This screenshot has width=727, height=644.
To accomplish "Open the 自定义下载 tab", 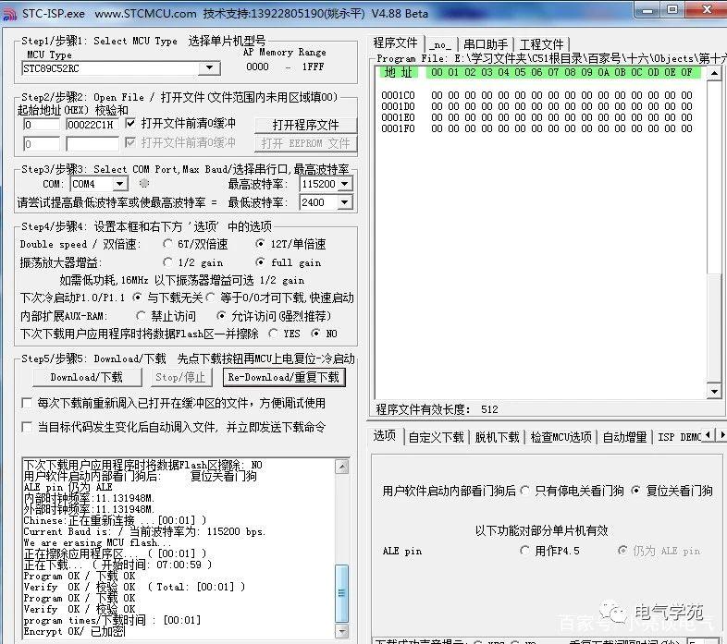I will [x=436, y=437].
